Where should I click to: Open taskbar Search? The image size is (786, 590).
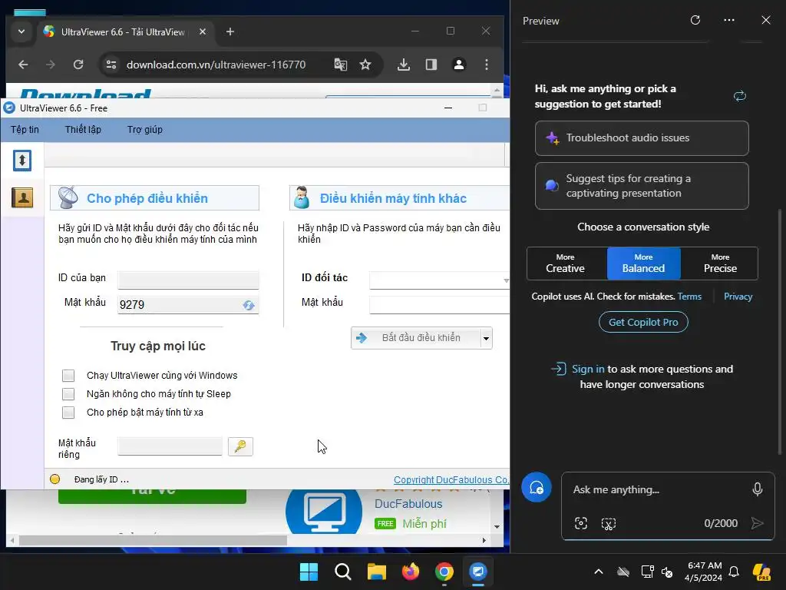(343, 572)
